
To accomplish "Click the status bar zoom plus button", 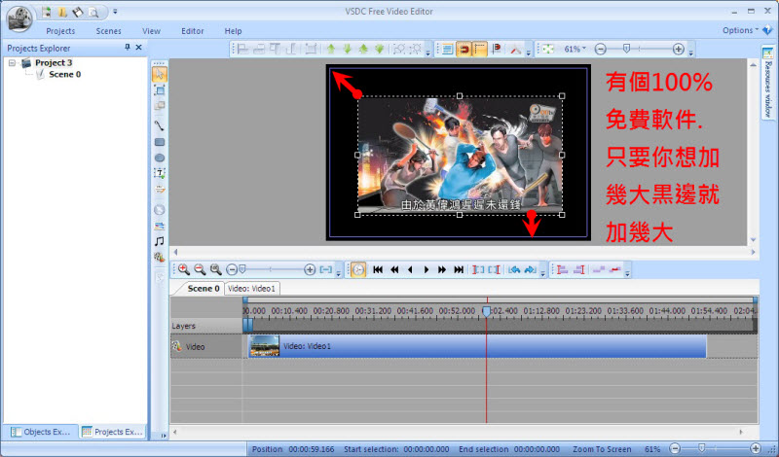I will coord(756,448).
